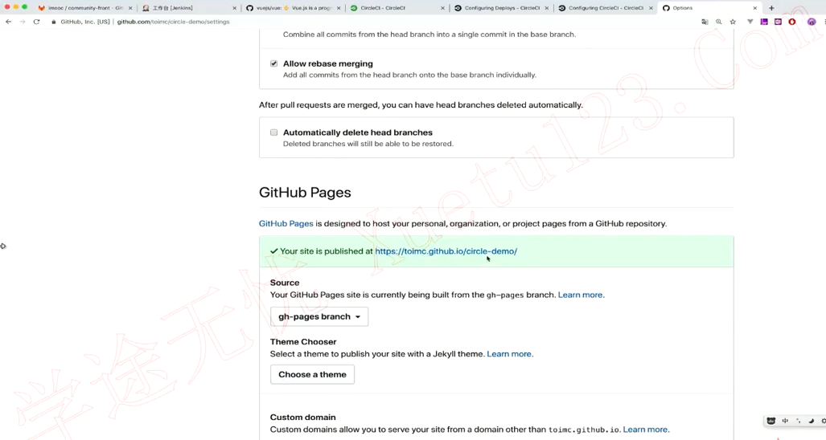This screenshot has width=826, height=440.
Task: Open a new tab with the plus button
Action: click(771, 8)
